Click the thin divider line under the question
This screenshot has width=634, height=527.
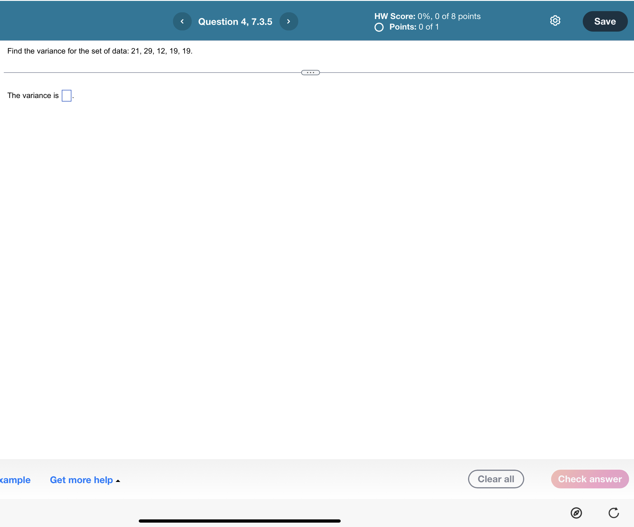pyautogui.click(x=151, y=72)
